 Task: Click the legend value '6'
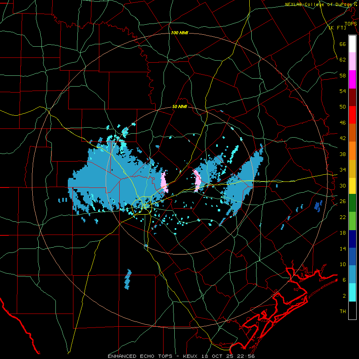coord(344,280)
